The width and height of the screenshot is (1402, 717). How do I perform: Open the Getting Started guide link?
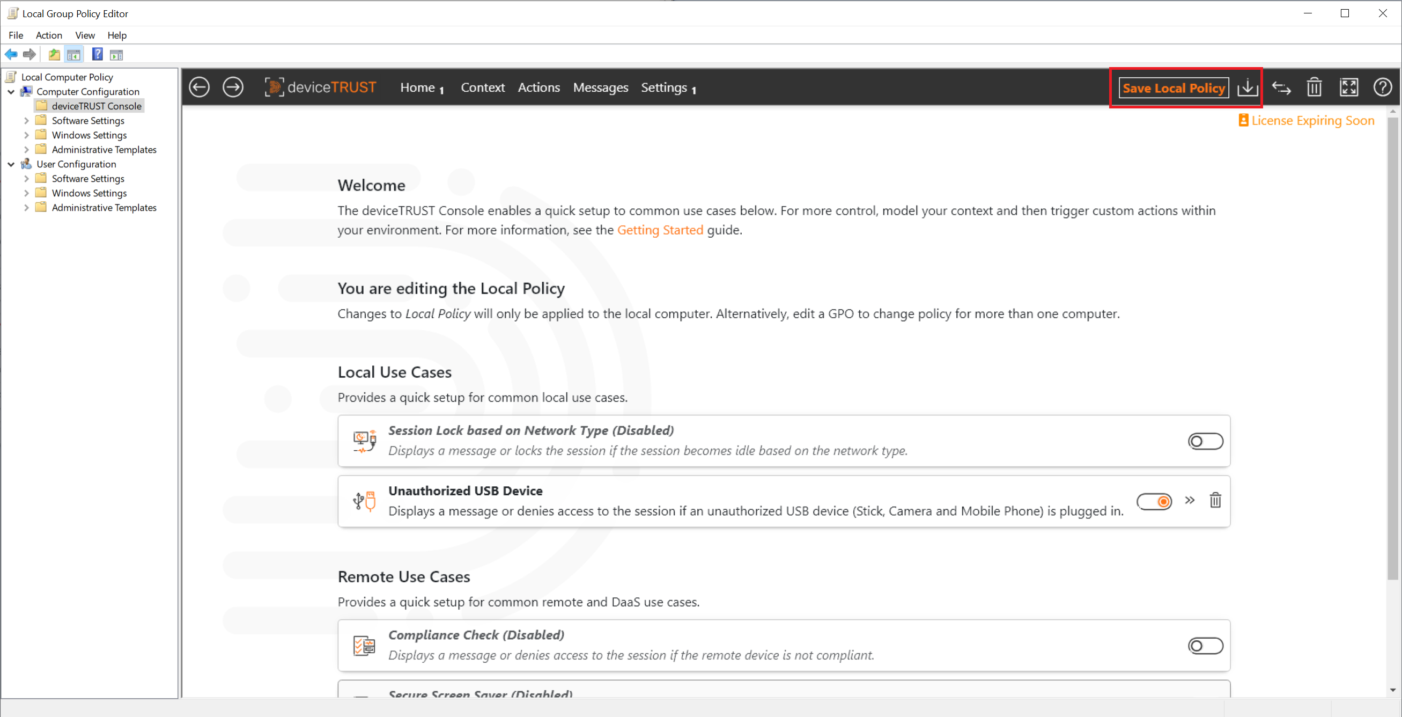[660, 230]
